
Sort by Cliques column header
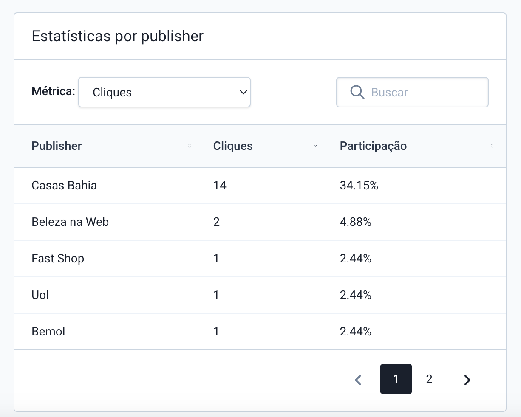coord(233,146)
